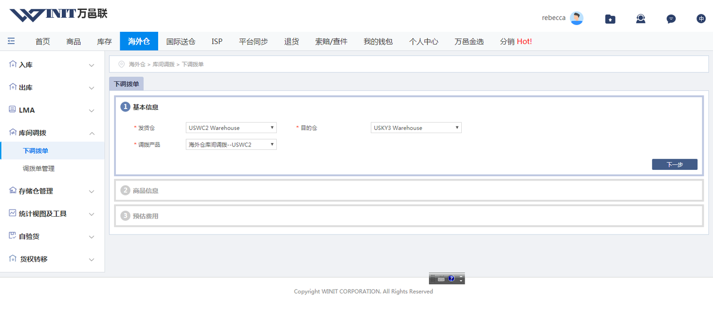Click the keyboard icon on floating toolbar

[x=441, y=279]
